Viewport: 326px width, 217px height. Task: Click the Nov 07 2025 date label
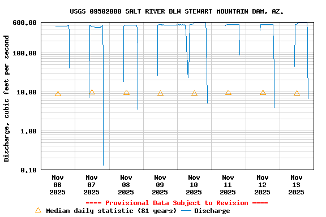(92, 185)
